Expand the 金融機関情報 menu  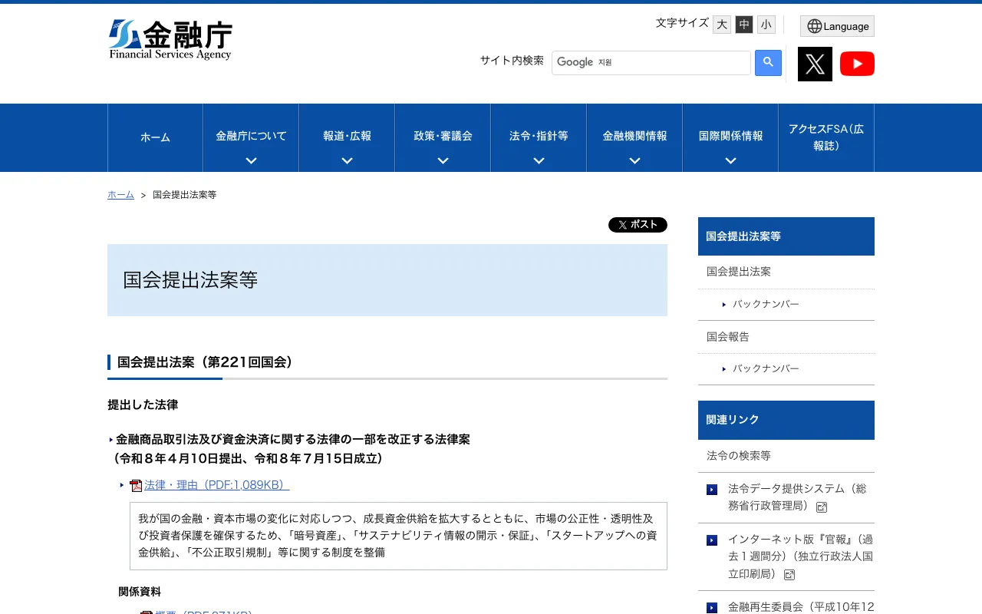[x=634, y=138]
